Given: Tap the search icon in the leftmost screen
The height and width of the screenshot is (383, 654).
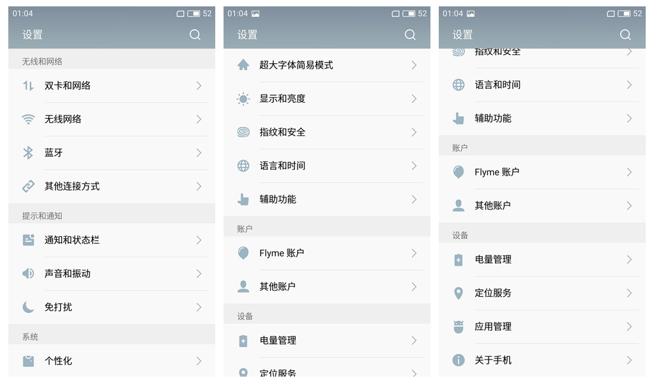Looking at the screenshot, I should coord(195,35).
